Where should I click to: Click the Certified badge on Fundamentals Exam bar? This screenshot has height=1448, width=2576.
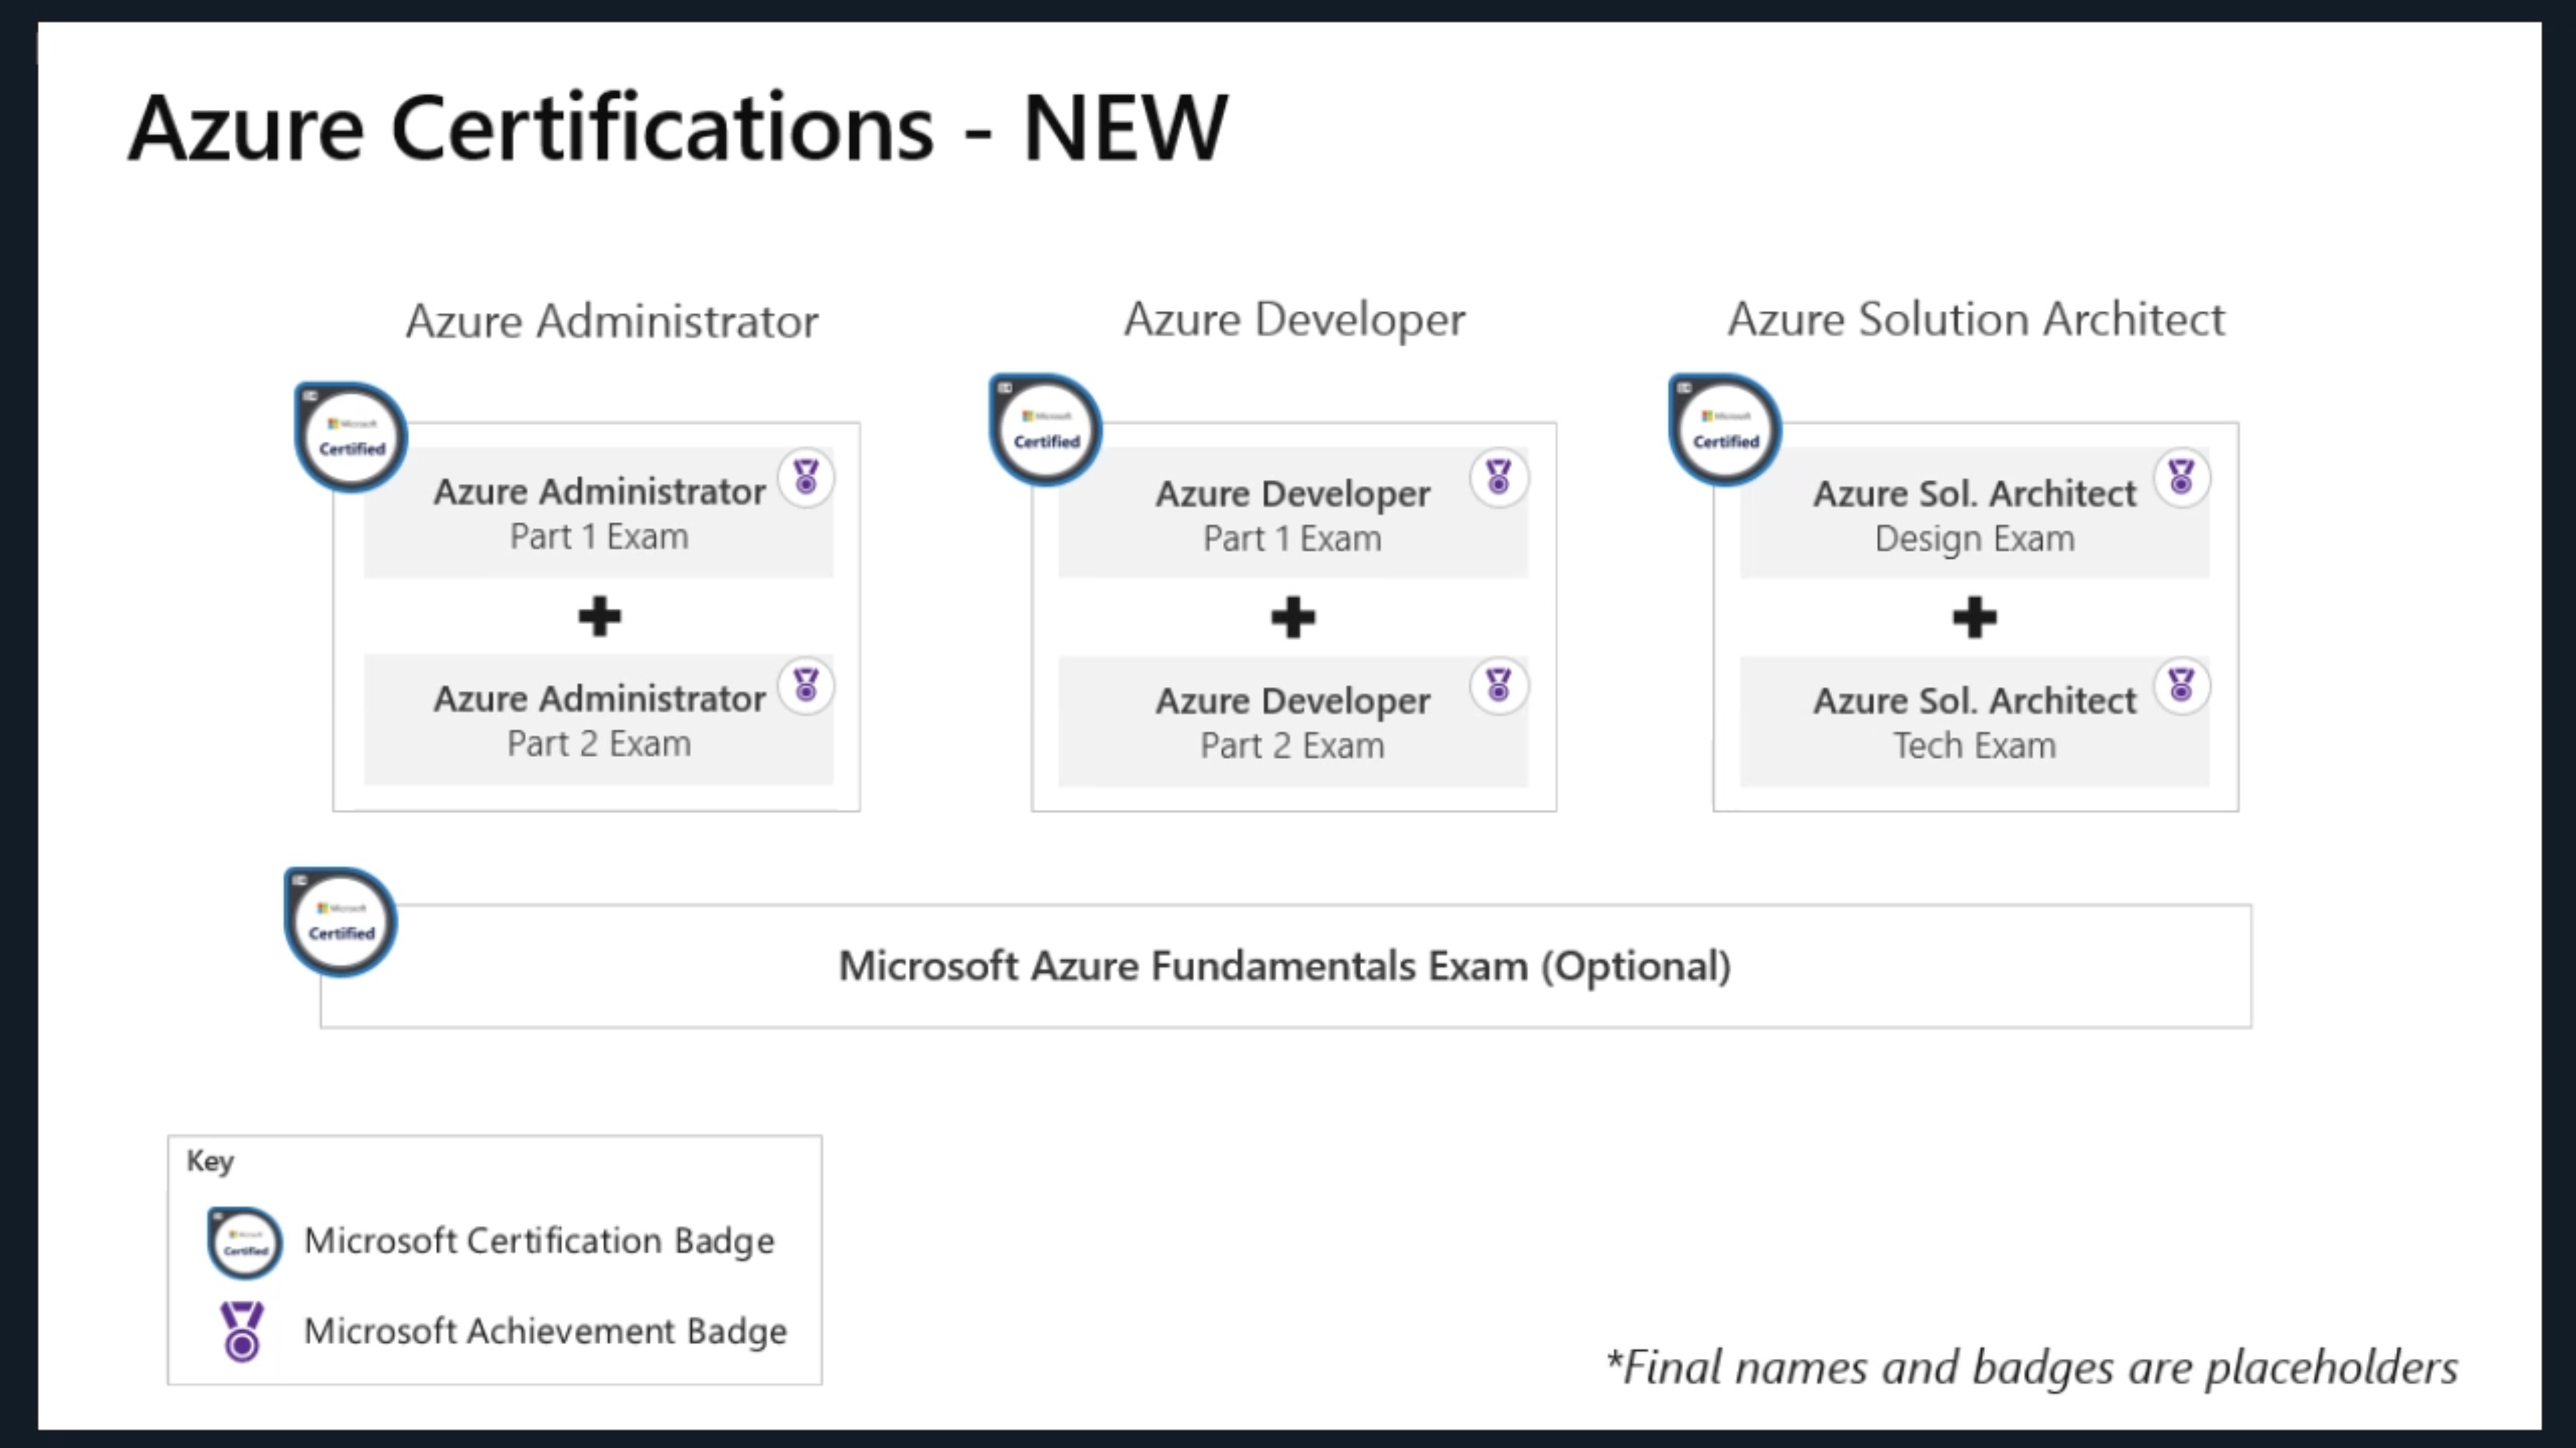point(341,921)
